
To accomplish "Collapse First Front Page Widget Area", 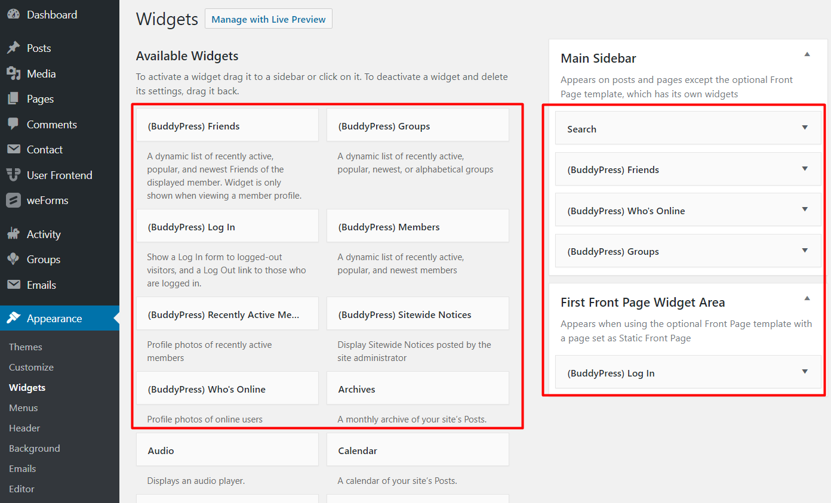I will [x=807, y=298].
